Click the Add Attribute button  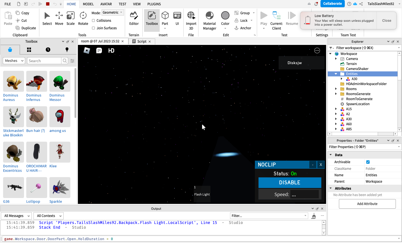pos(367,204)
